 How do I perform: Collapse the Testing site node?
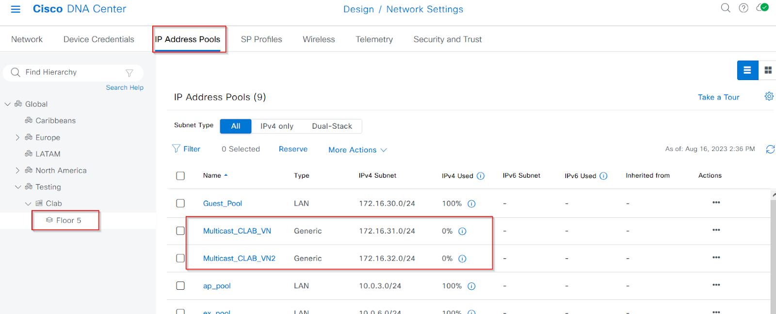coord(18,187)
